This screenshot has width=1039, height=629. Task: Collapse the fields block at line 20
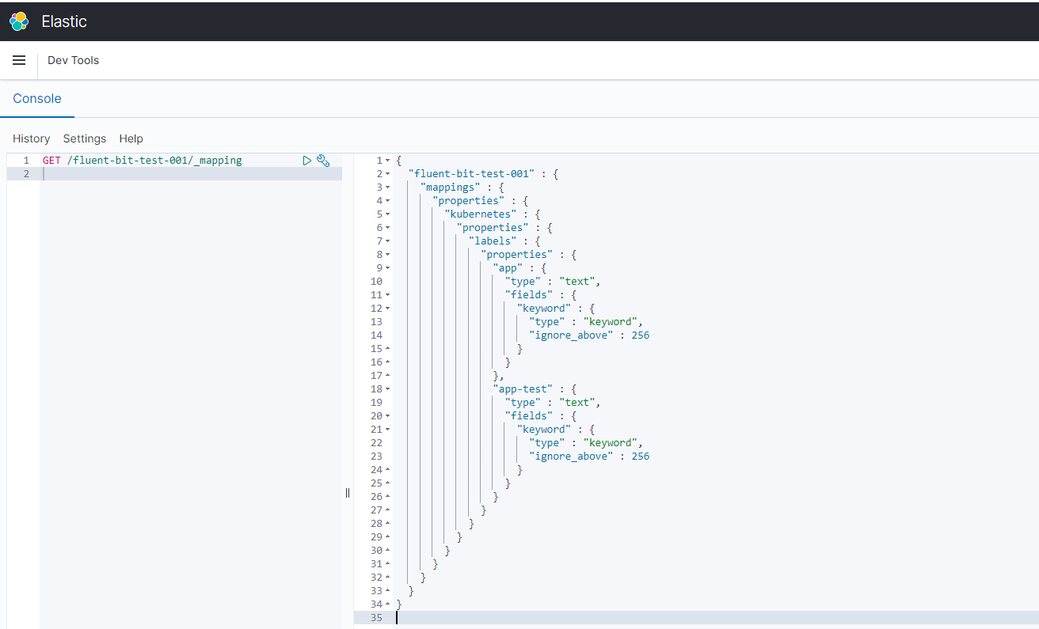pyautogui.click(x=388, y=416)
